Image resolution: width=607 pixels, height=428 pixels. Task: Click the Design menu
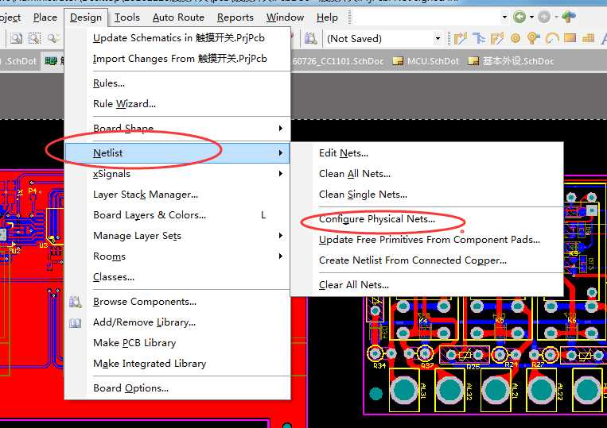click(x=86, y=17)
